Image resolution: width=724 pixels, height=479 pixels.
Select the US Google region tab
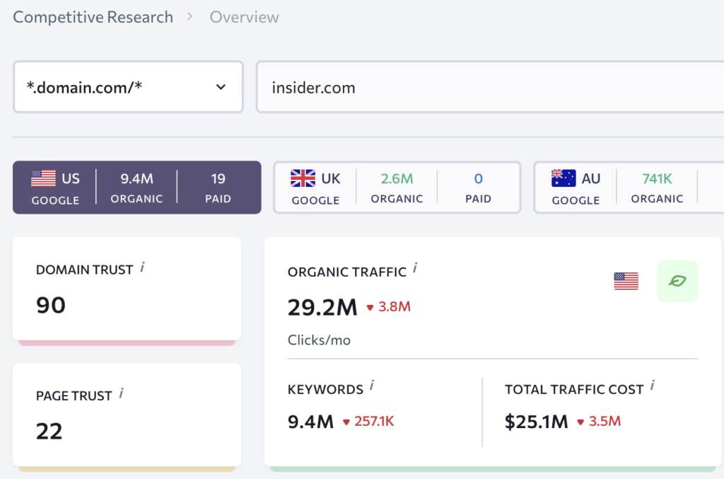[x=55, y=187]
